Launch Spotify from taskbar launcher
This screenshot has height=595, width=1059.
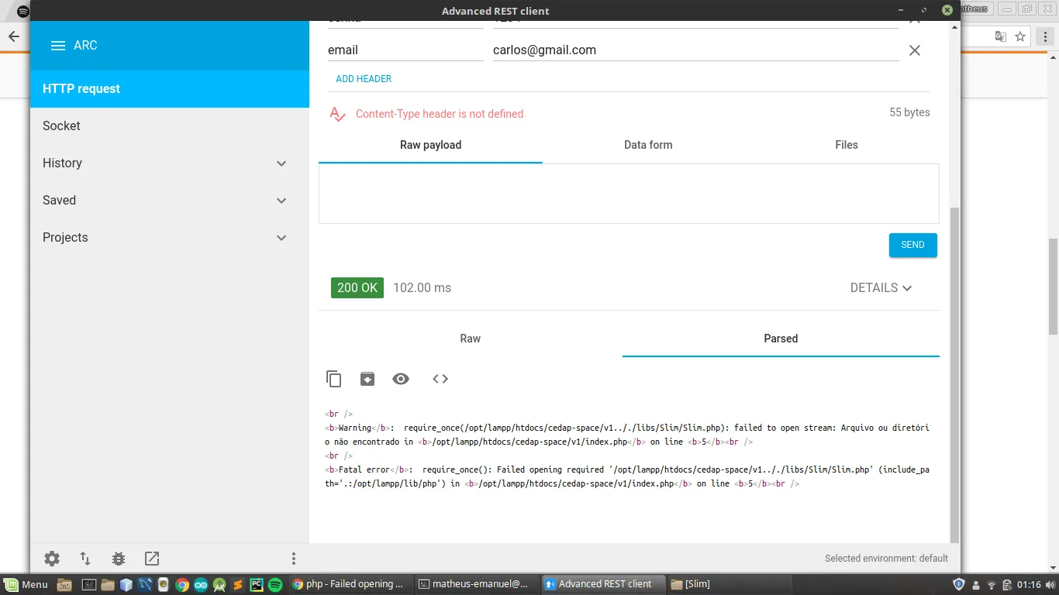click(x=275, y=585)
